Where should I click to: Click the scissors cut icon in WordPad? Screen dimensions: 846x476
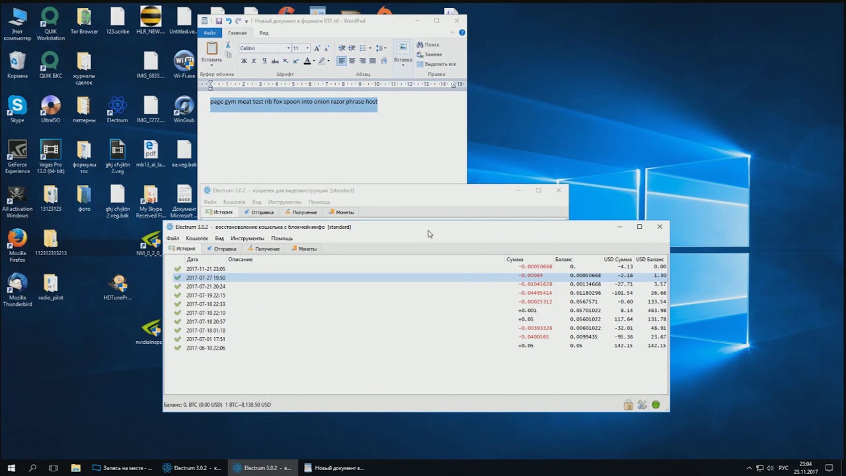(x=228, y=45)
